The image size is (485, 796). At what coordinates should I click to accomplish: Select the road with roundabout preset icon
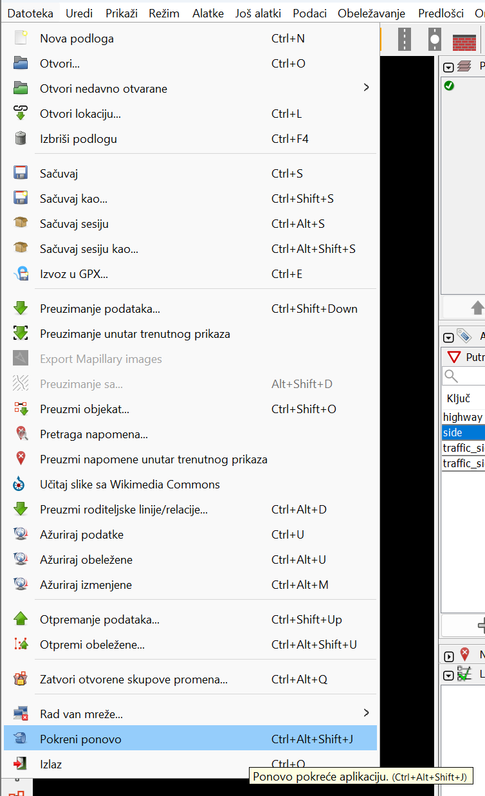(435, 40)
